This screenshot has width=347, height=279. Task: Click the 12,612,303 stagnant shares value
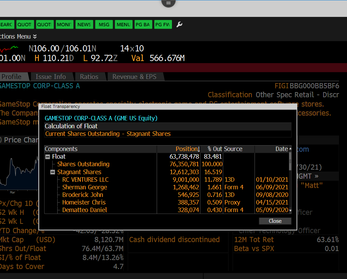point(184,172)
